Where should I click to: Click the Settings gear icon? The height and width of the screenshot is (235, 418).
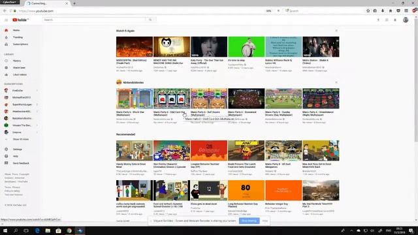coord(6,149)
